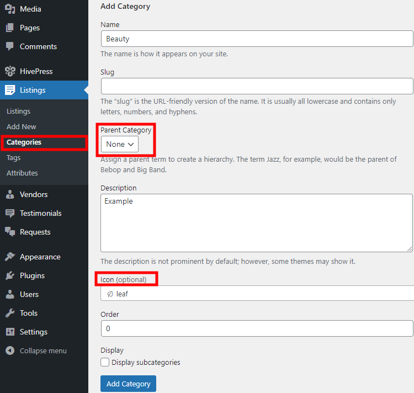Viewport: 414px width, 393px height.
Task: Click the 'Icon (optional)' field label
Action: pos(123,279)
